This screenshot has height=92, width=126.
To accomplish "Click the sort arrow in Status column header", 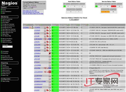I will (x=57, y=25).
